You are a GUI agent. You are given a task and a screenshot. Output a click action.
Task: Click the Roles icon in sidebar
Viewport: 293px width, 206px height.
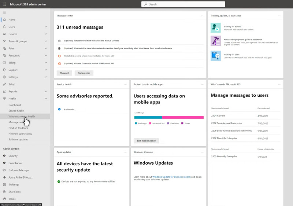[x=4, y=48]
